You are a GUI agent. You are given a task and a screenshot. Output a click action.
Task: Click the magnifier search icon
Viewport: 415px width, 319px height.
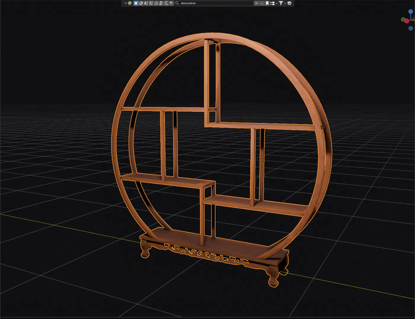177,3
